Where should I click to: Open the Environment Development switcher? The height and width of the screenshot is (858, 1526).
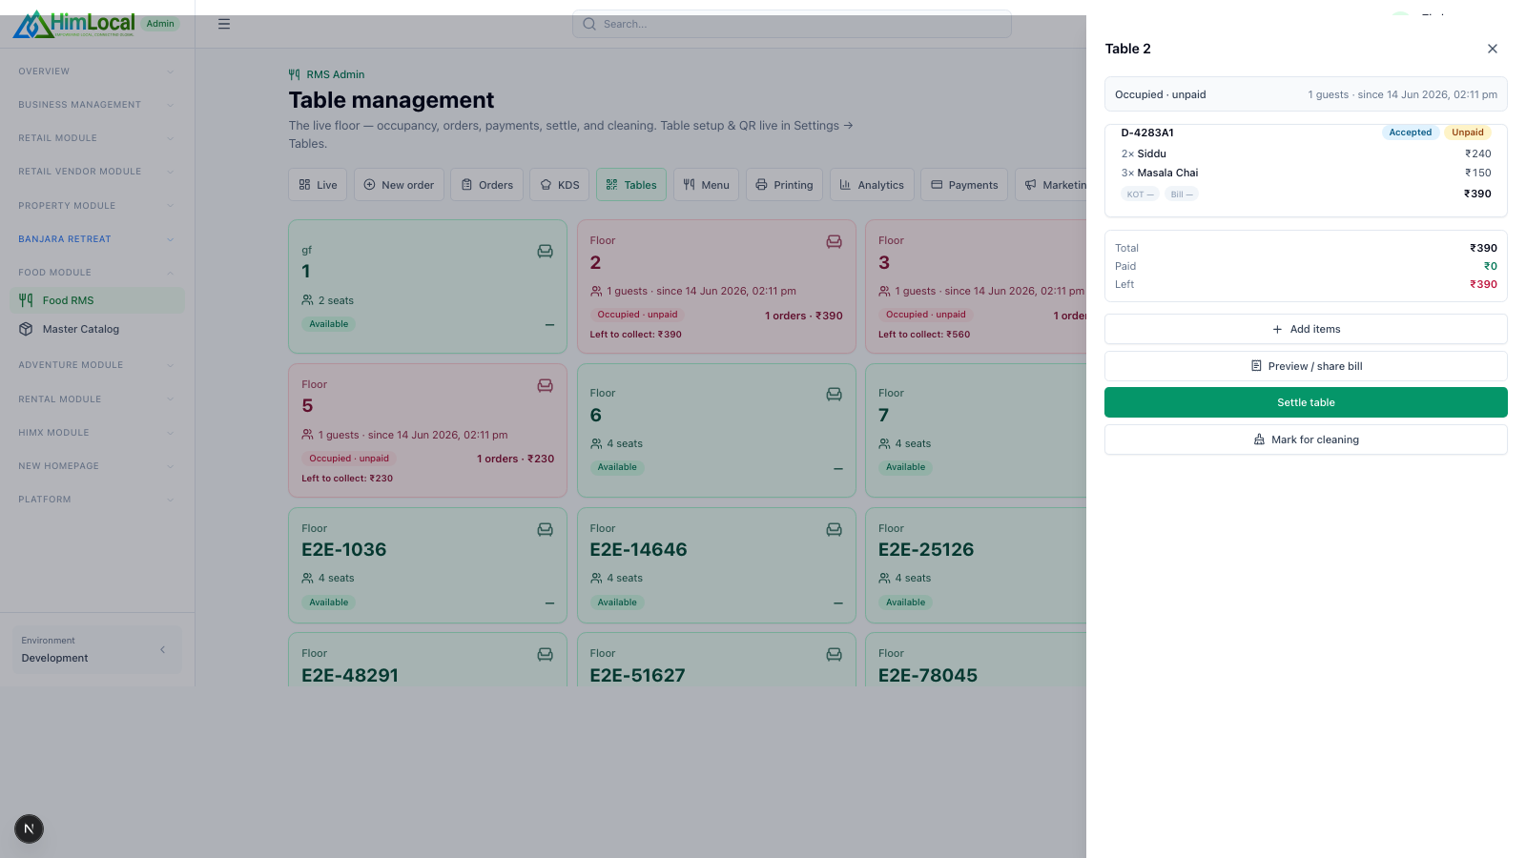pos(96,649)
